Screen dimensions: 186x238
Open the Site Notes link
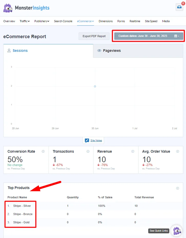pyautogui.click(x=96, y=141)
